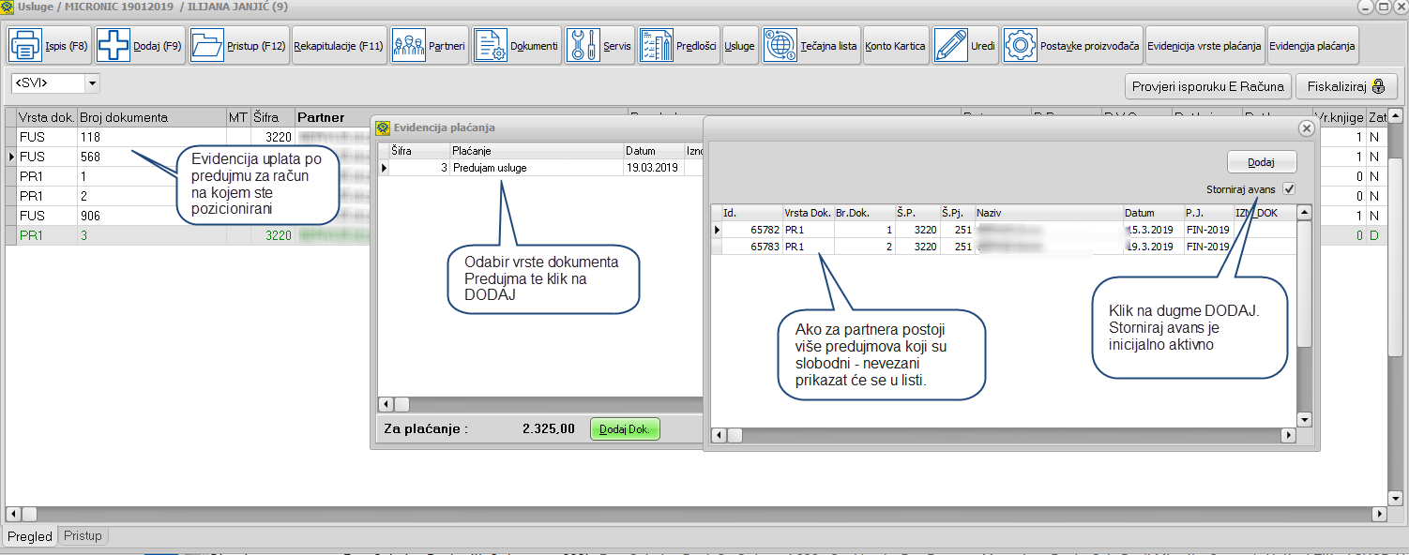
Task: Open Tečajna lista globe icon
Action: 780,45
